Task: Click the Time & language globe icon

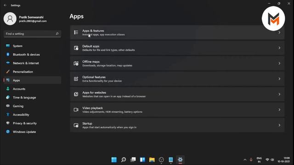Action: coord(8,98)
